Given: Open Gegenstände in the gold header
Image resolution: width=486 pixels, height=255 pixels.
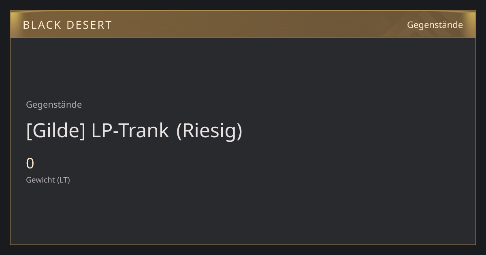Looking at the screenshot, I should pos(435,25).
